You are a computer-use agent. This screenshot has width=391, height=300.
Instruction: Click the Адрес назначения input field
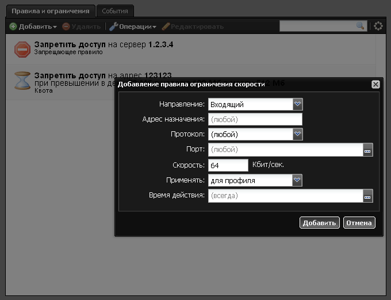(x=255, y=119)
